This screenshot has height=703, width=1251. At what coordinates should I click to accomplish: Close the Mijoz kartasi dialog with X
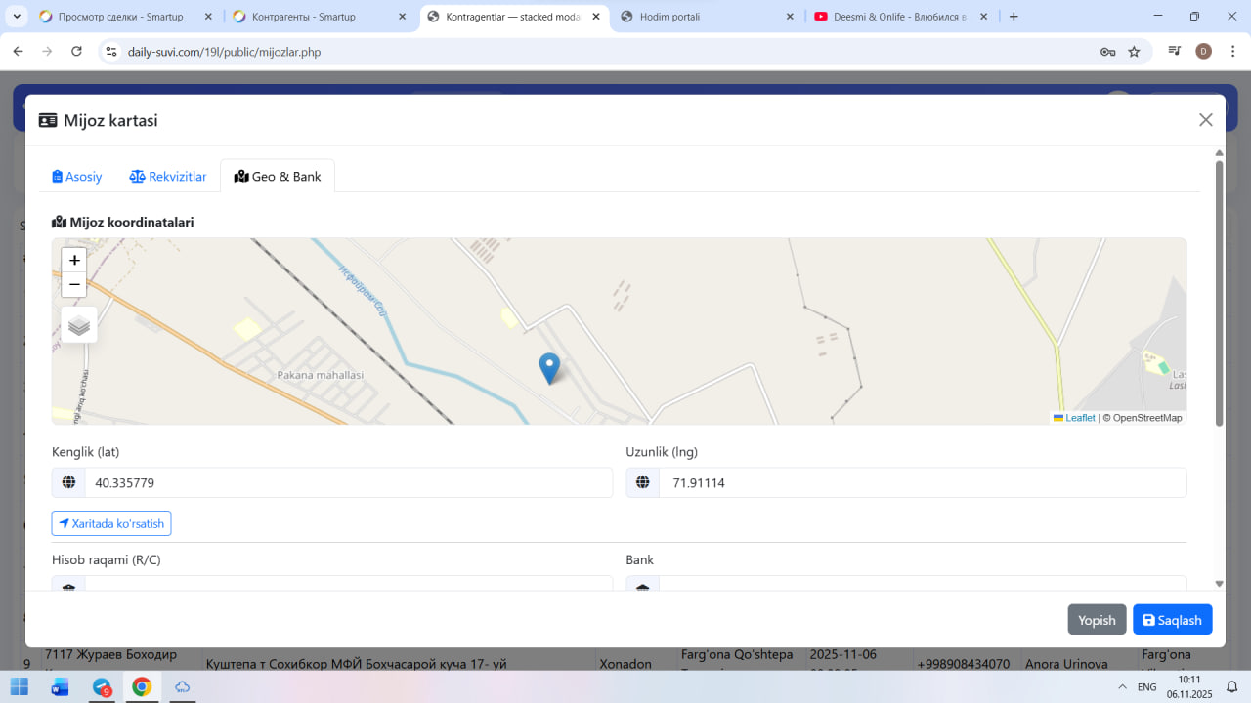click(x=1206, y=120)
